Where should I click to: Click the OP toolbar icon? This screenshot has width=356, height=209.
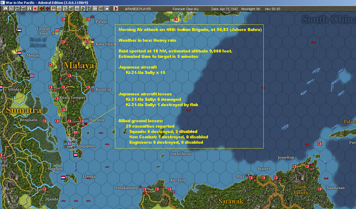pyautogui.click(x=95, y=9)
